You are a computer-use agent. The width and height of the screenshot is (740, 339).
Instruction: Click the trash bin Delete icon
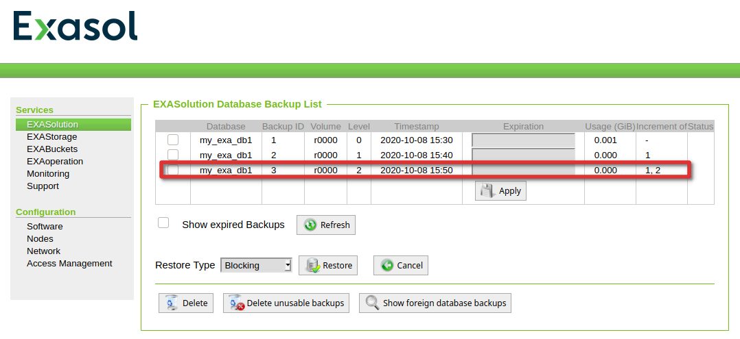(172, 303)
